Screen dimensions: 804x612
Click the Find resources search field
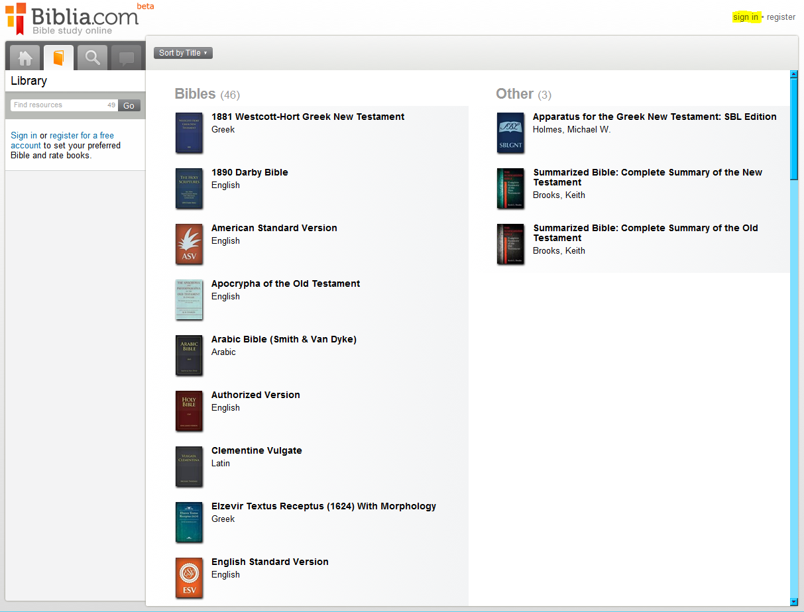[x=64, y=105]
